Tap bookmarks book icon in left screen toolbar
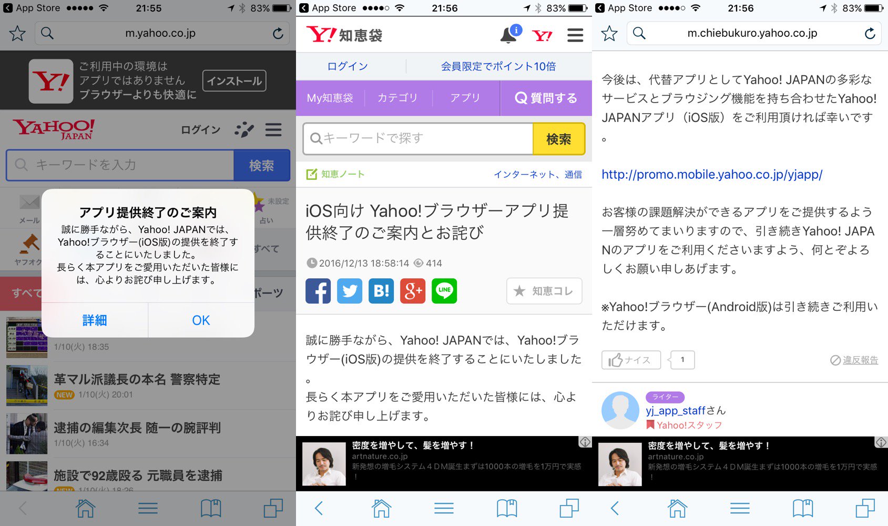 [x=211, y=508]
